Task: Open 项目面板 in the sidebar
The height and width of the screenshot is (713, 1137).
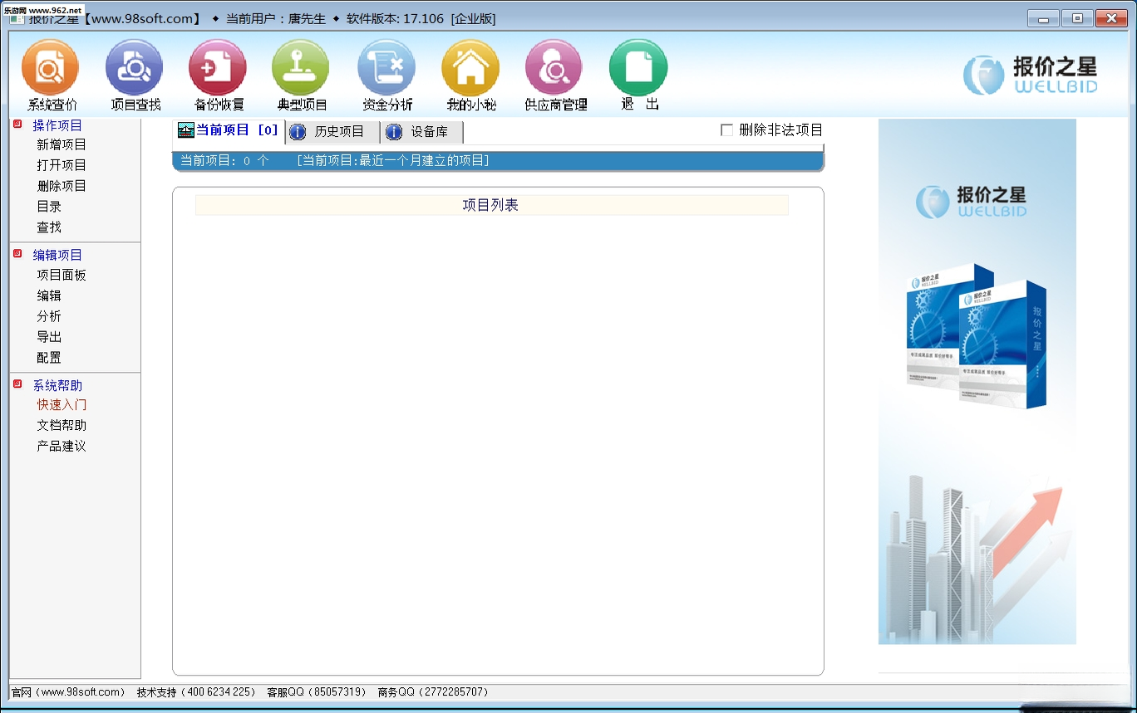Action: point(62,275)
